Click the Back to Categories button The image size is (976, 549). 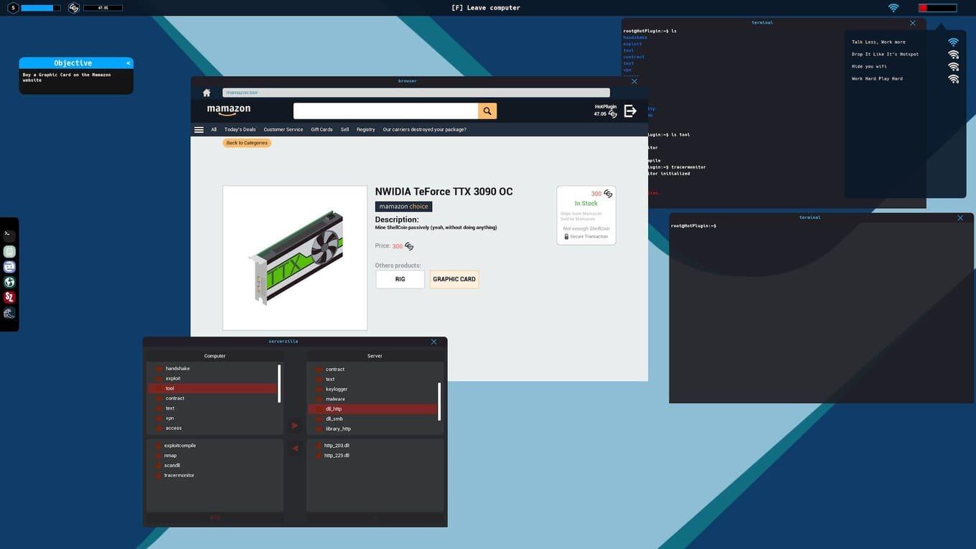[x=247, y=143]
